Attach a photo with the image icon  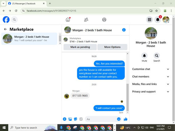[70, 119]
